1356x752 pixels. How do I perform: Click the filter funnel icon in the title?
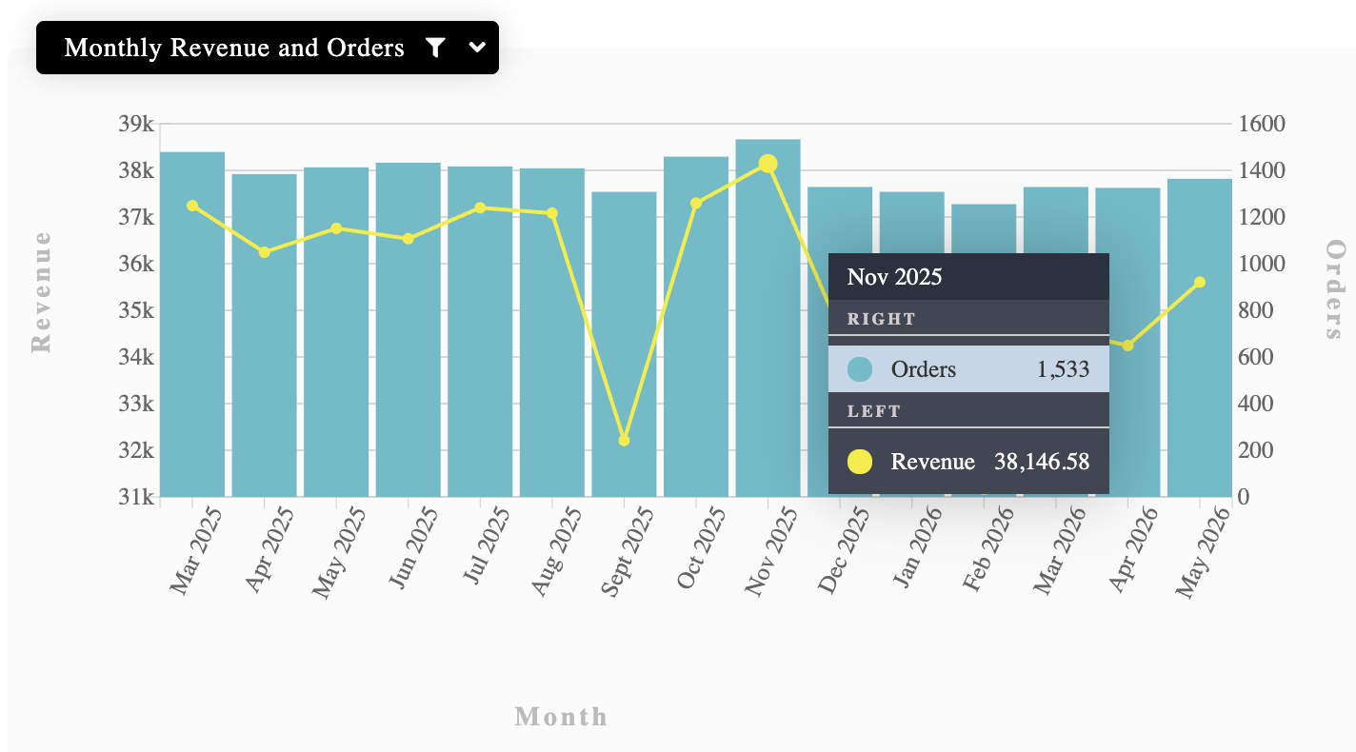pos(435,48)
